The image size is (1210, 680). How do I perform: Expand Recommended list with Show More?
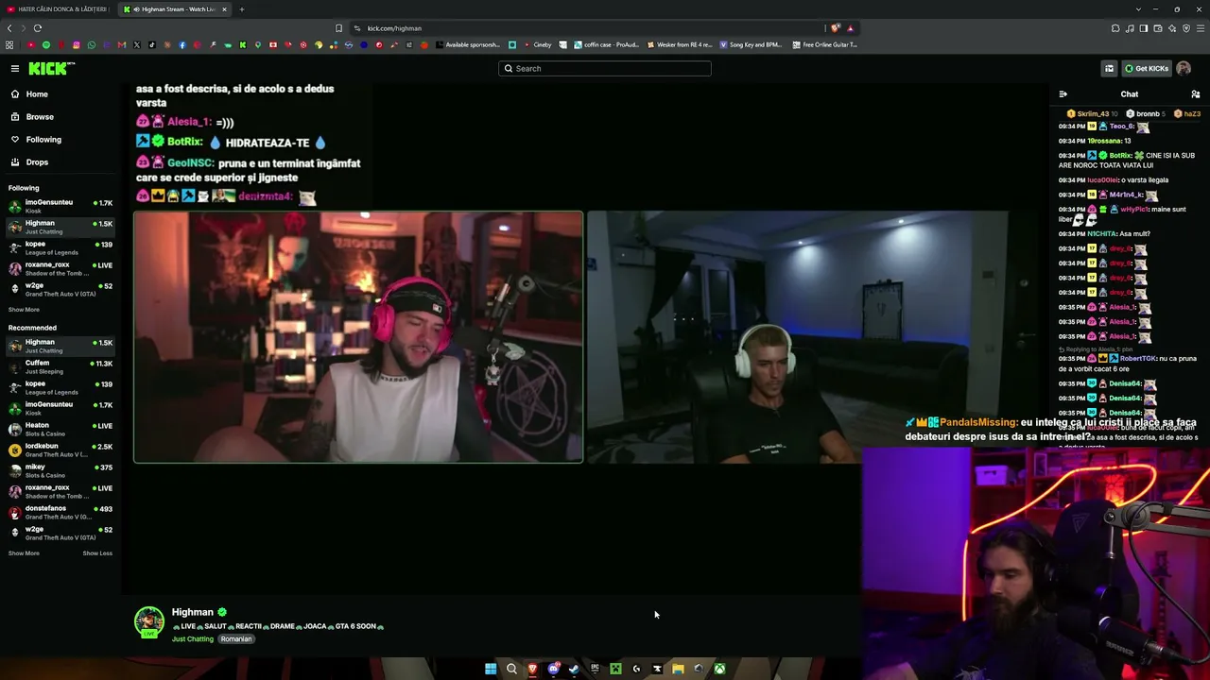(x=24, y=553)
